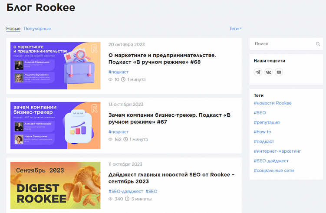Screen dimensions: 326x213
Task: Open the YouTube channel icon
Action: point(279,72)
